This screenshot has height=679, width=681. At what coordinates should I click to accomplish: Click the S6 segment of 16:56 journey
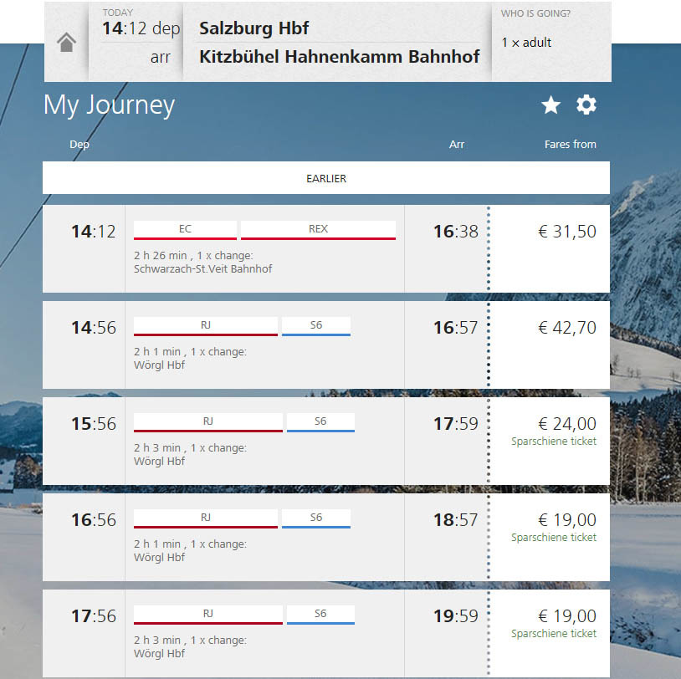315,518
